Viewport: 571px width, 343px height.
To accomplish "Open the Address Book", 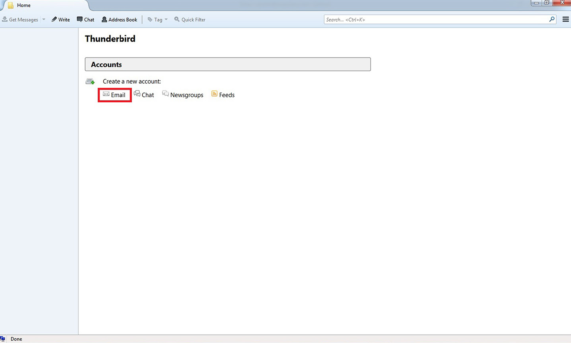I will tap(119, 20).
